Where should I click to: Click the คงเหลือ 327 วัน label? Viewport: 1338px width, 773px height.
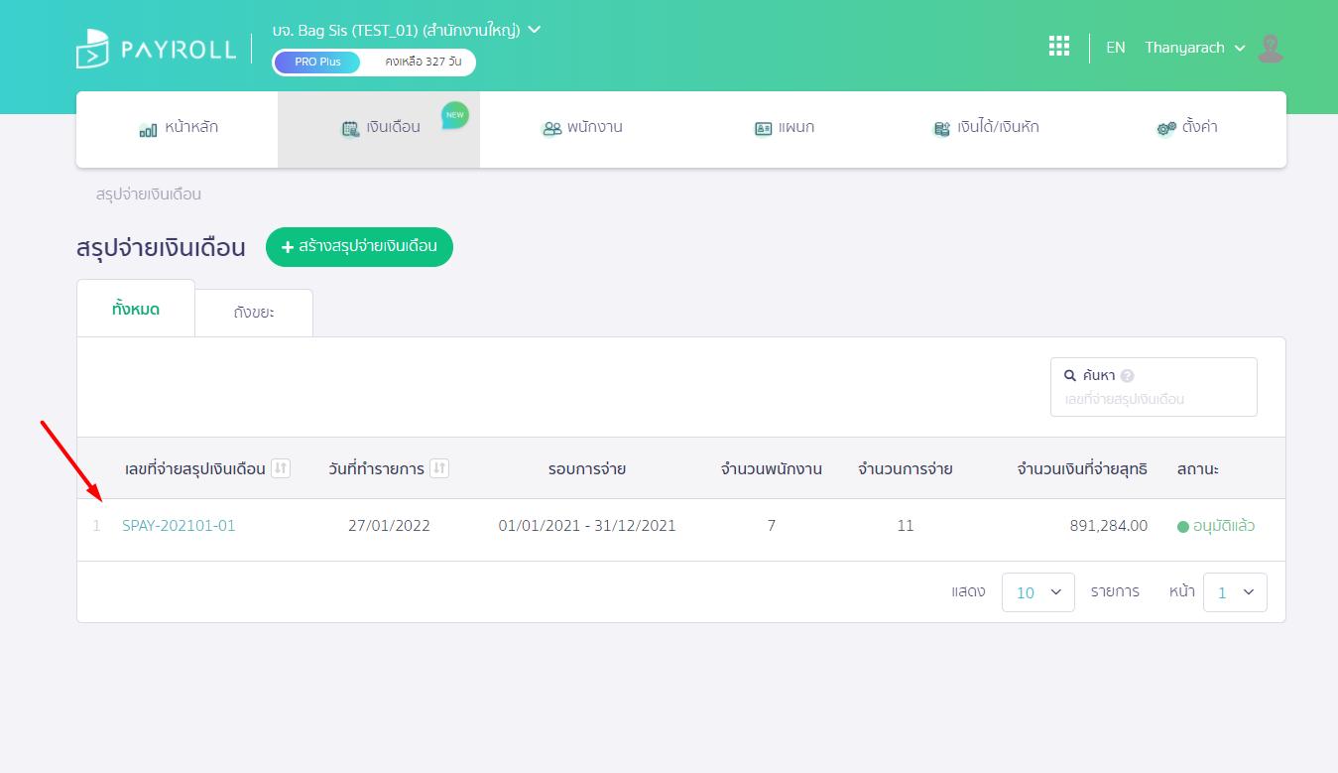(424, 62)
